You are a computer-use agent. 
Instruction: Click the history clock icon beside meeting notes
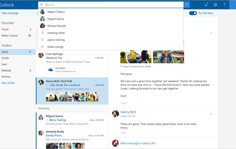coord(42,33)
